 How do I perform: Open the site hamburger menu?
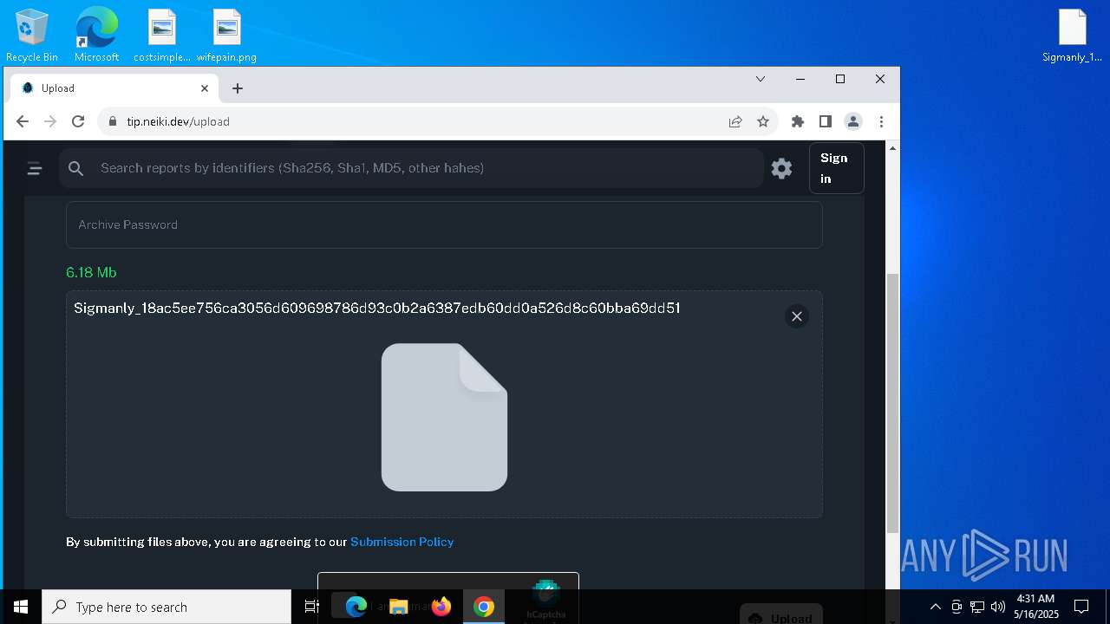(x=35, y=169)
